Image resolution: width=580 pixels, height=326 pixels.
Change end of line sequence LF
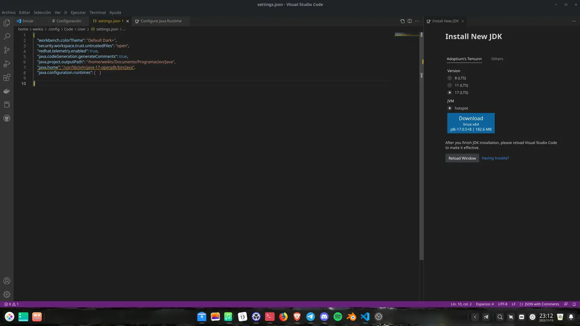coord(514,304)
